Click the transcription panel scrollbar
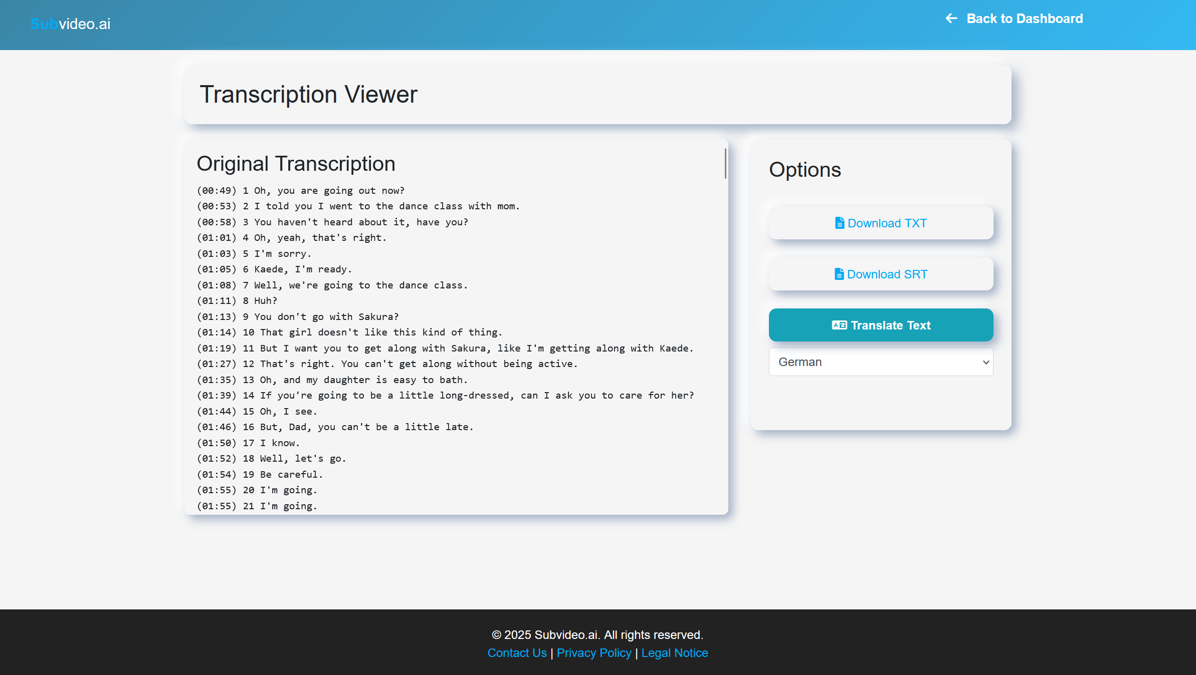The width and height of the screenshot is (1196, 675). 725,163
